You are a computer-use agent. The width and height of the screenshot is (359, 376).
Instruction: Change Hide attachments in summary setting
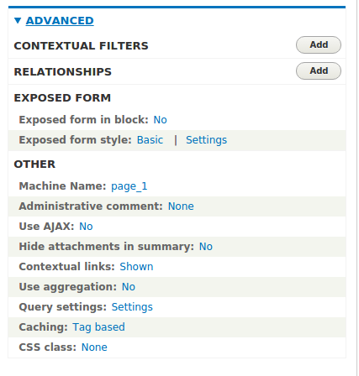pos(206,247)
